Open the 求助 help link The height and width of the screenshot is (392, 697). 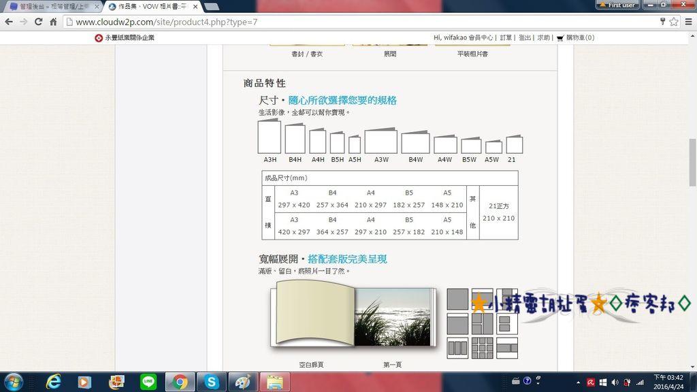point(543,38)
